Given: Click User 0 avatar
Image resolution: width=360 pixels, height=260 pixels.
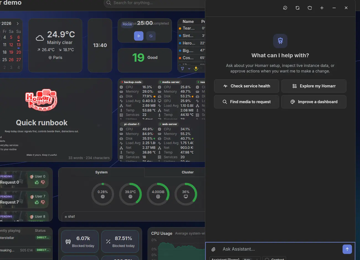Looking at the screenshot, I should [x=32, y=176].
